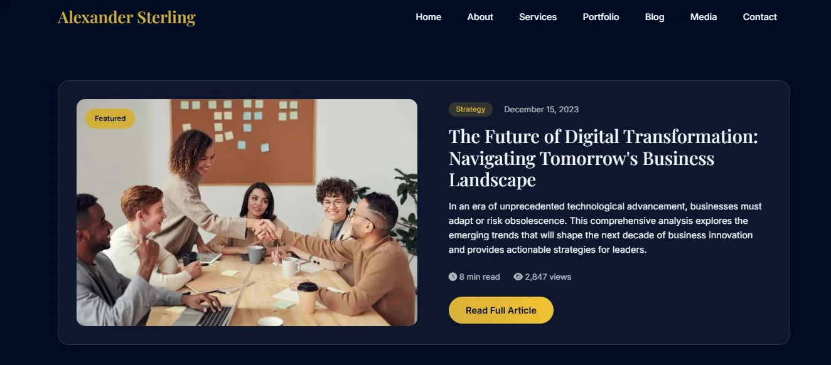Go to the About page
This screenshot has height=365, width=831.
[480, 17]
